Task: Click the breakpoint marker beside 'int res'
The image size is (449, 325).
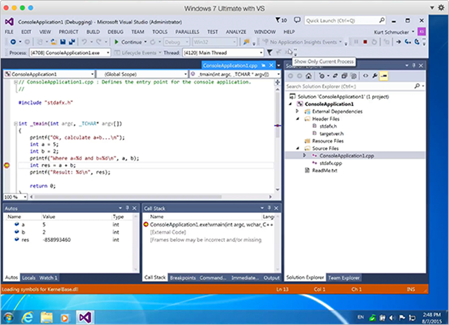Action: (7, 165)
